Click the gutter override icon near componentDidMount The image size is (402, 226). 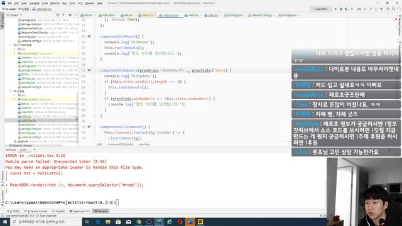click(x=89, y=36)
